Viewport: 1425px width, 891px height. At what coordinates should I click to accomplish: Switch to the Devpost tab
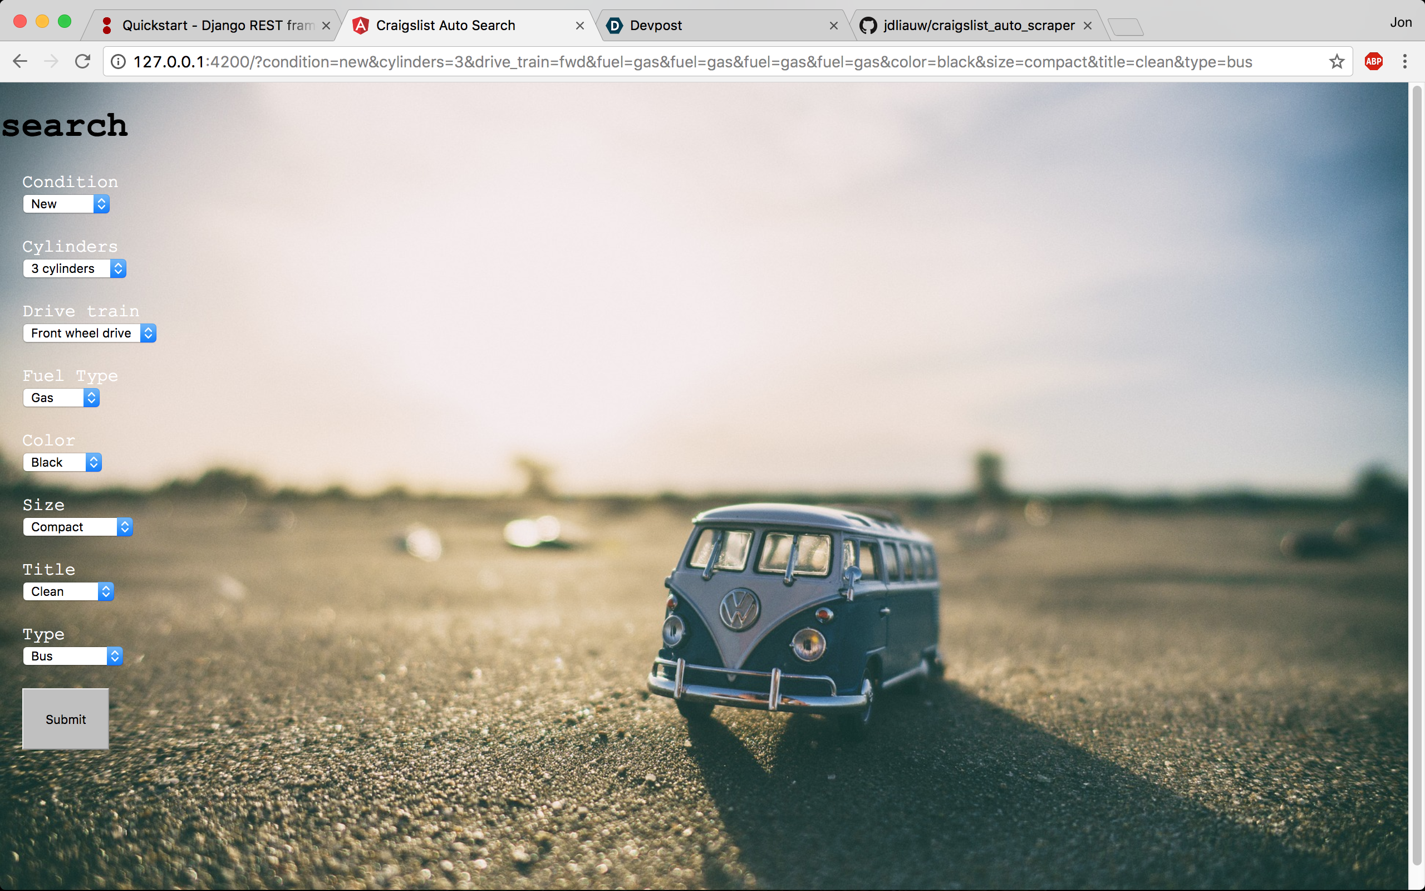[x=706, y=26]
